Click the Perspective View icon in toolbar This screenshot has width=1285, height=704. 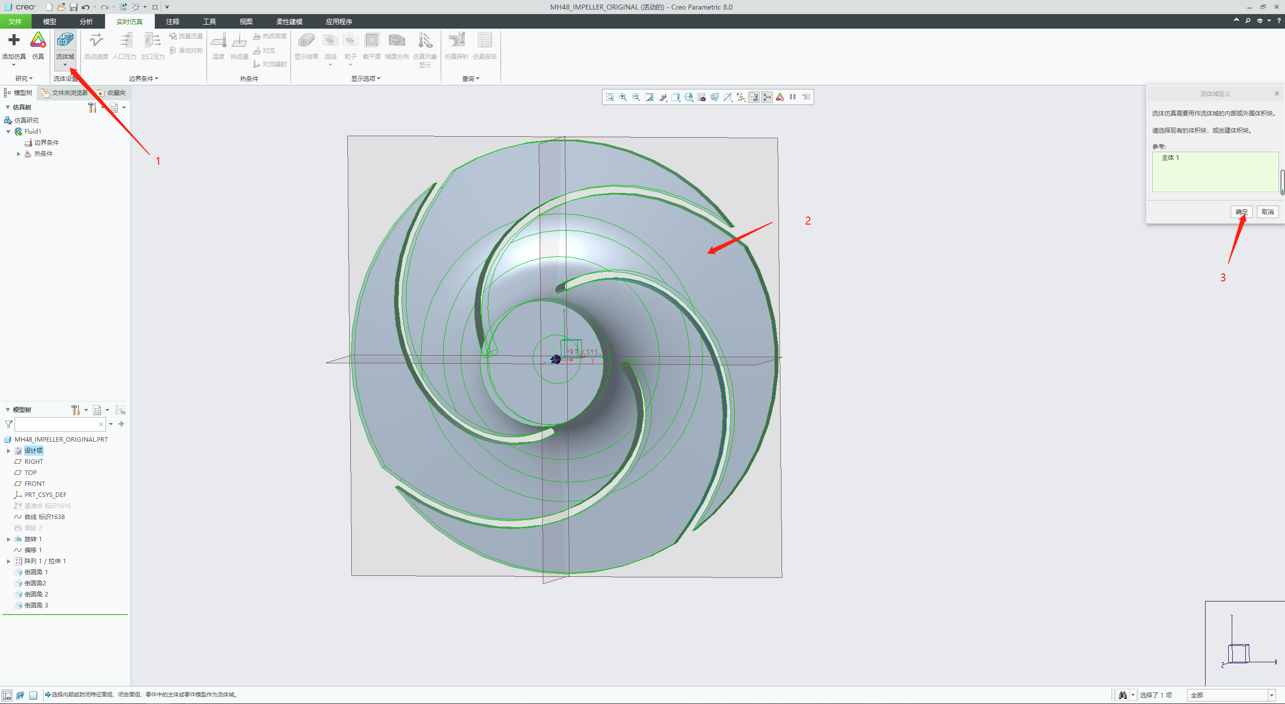(715, 97)
